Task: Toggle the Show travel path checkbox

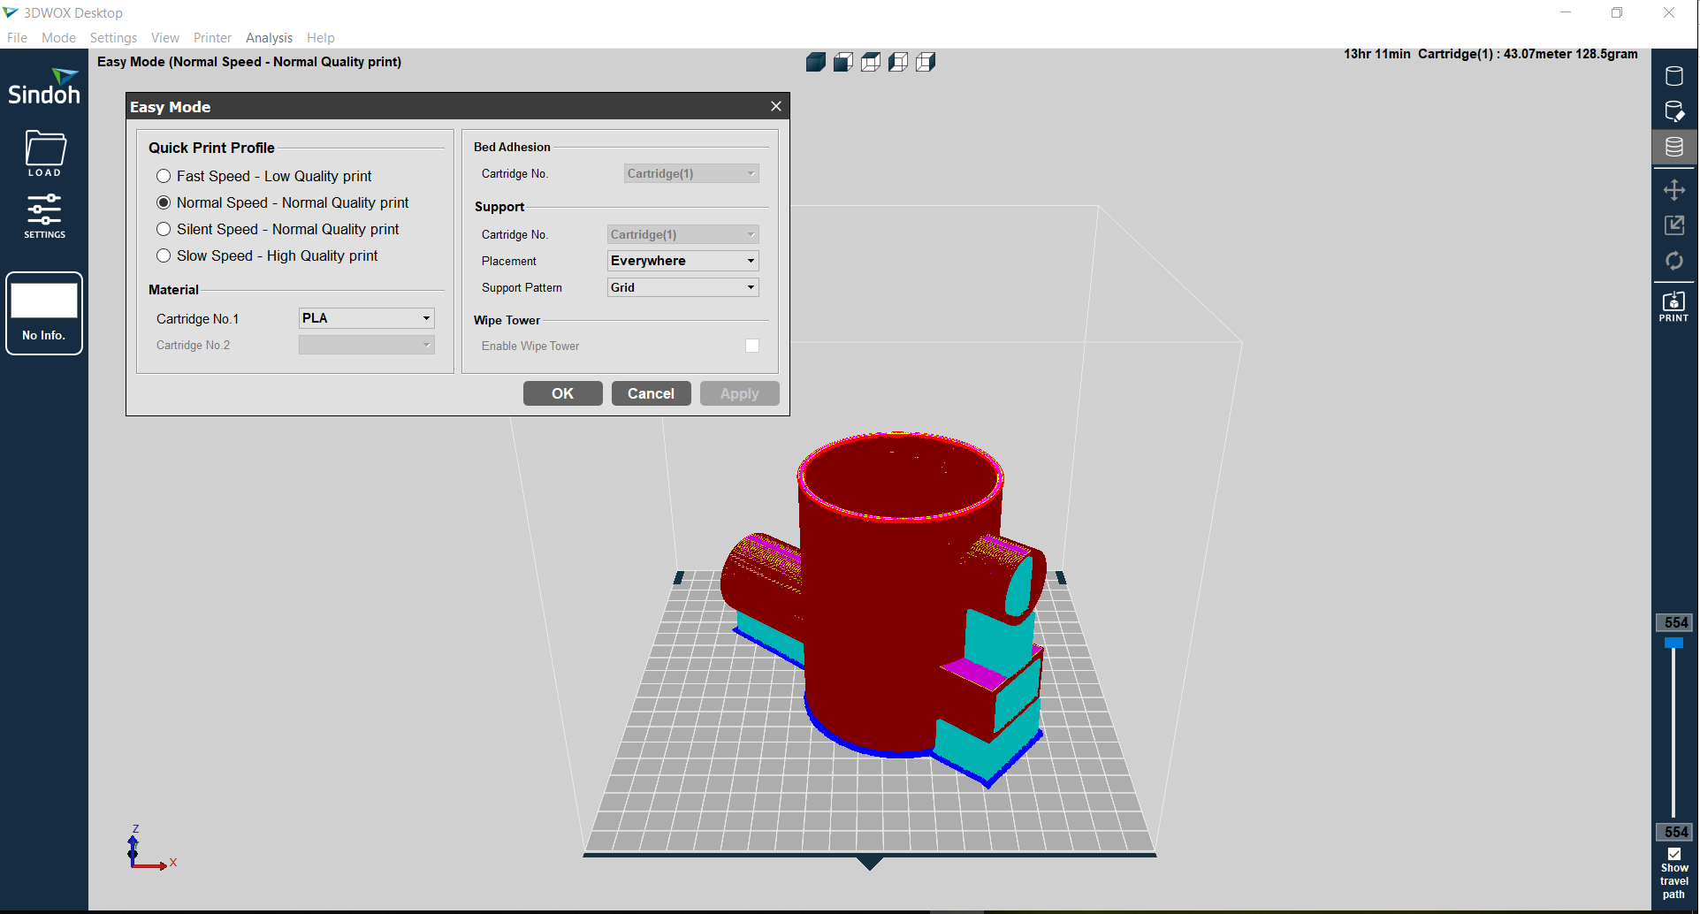Action: pos(1674,854)
